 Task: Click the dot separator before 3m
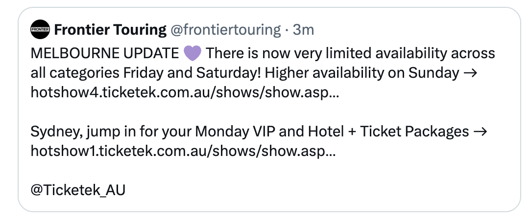(287, 30)
